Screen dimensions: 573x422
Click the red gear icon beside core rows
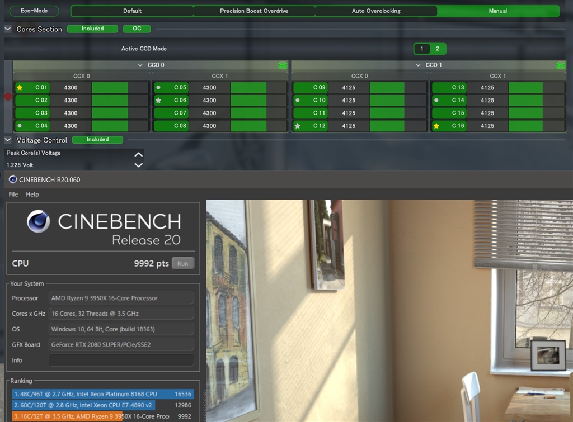[x=8, y=97]
